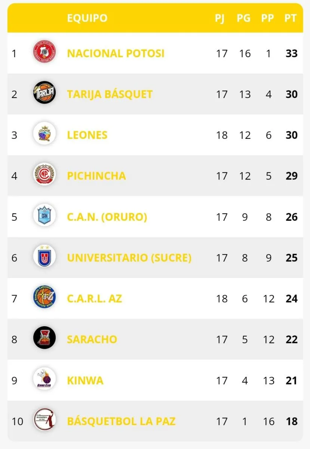Click the Nacional Potosi team logo
This screenshot has height=449, width=310.
point(44,54)
